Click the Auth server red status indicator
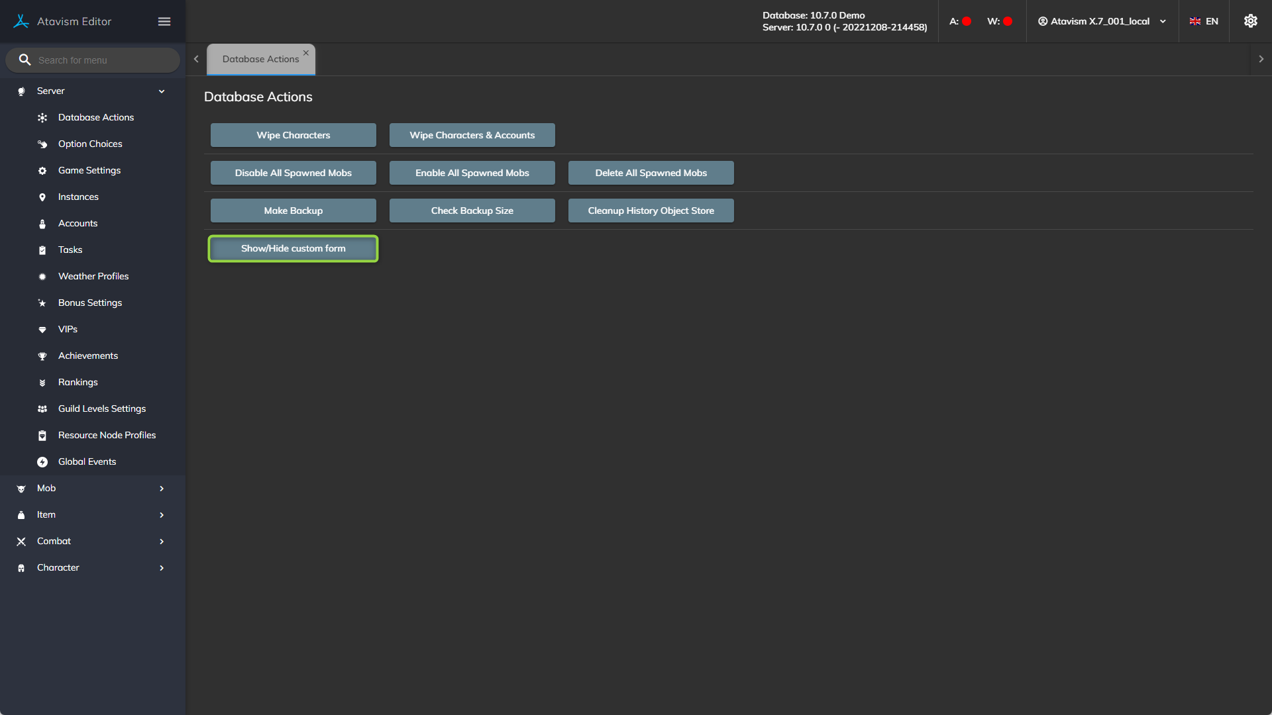 click(x=967, y=21)
